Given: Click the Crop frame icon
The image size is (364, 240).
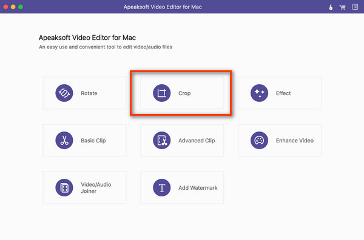Looking at the screenshot, I should tap(162, 93).
